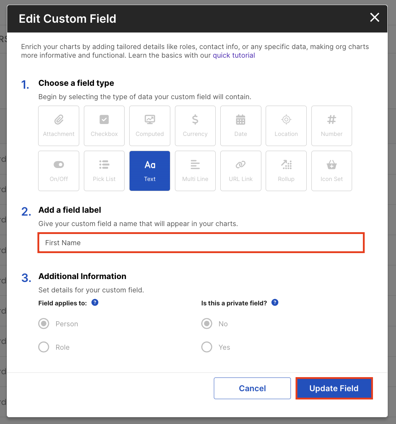Select the On/Off field type
Viewport: 396px width, 424px height.
tap(59, 171)
